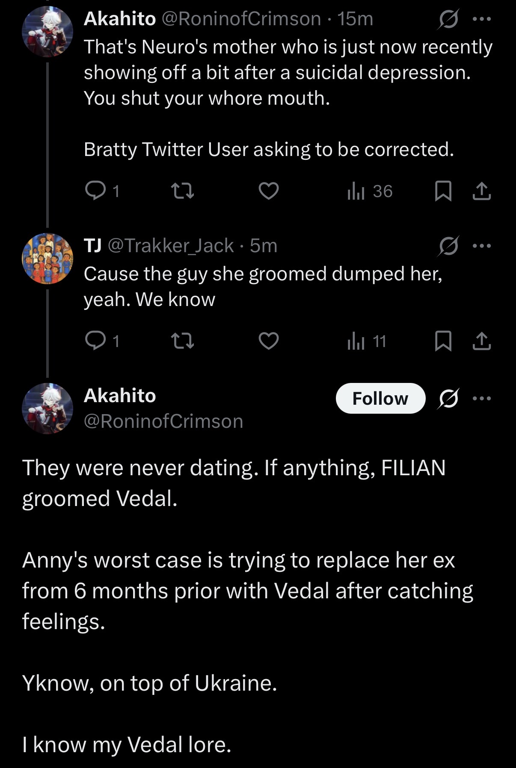View analytics showing 11 views
Screen dimensions: 516x768
point(367,341)
